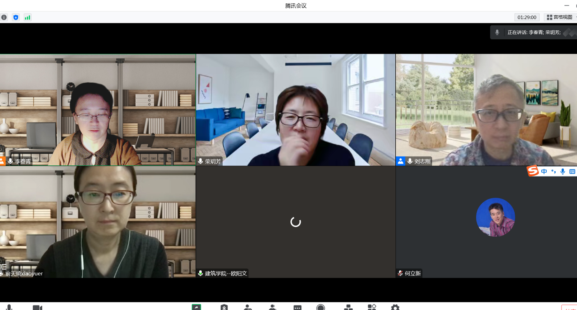Viewport: 577px width, 310px height.
Task: Open breakout rooms from bottom toolbar
Action: click(348, 307)
